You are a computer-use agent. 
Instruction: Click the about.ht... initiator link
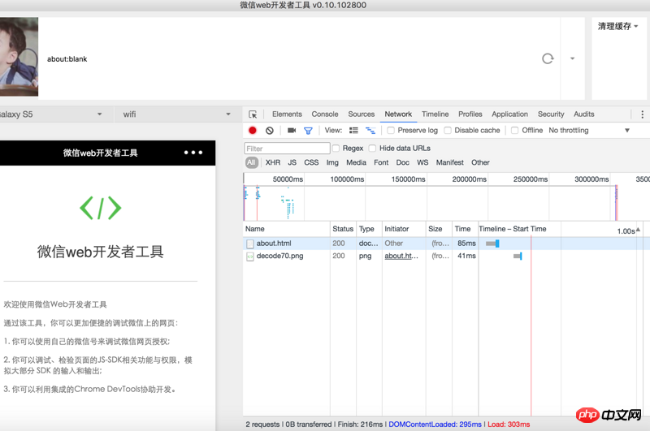click(401, 256)
